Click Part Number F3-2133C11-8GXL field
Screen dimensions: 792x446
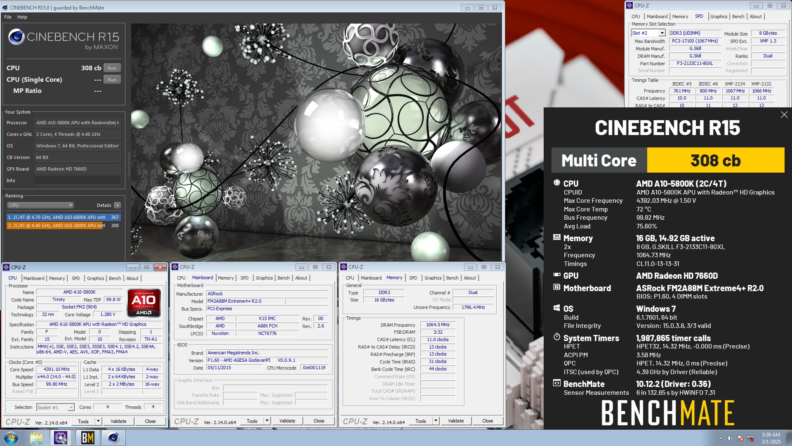pos(695,64)
